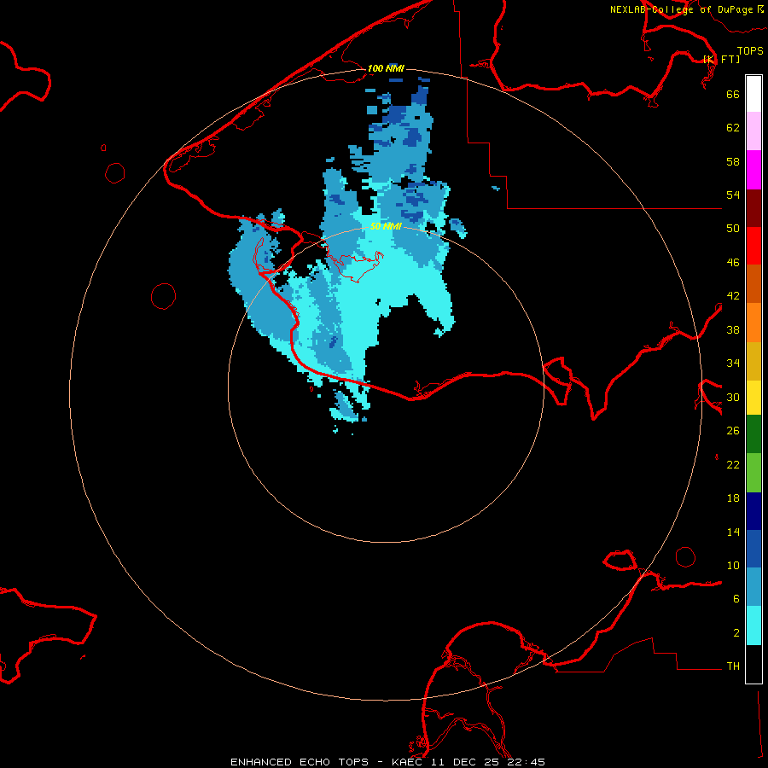The image size is (768, 768).
Task: Click the legend value 62
Action: [733, 128]
